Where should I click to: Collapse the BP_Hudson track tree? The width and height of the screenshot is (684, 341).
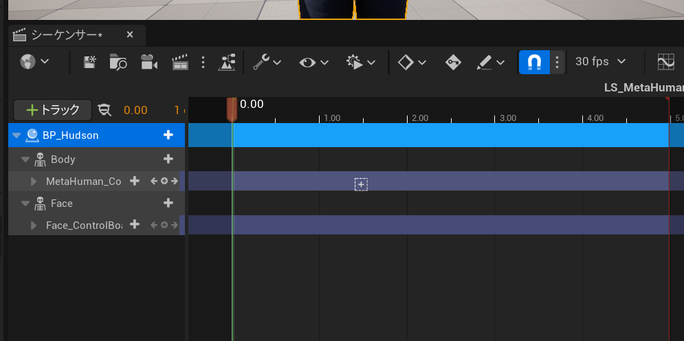[x=16, y=135]
